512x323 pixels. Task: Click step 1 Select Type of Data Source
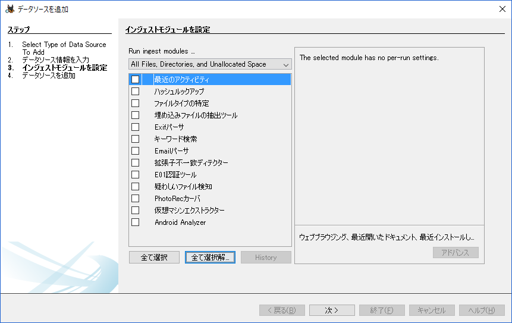[x=64, y=48]
